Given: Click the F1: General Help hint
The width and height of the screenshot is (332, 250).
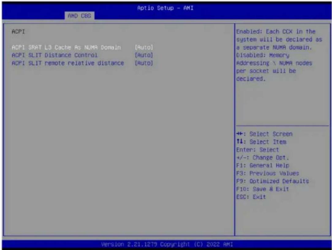Looking at the screenshot, I should coord(263,165).
